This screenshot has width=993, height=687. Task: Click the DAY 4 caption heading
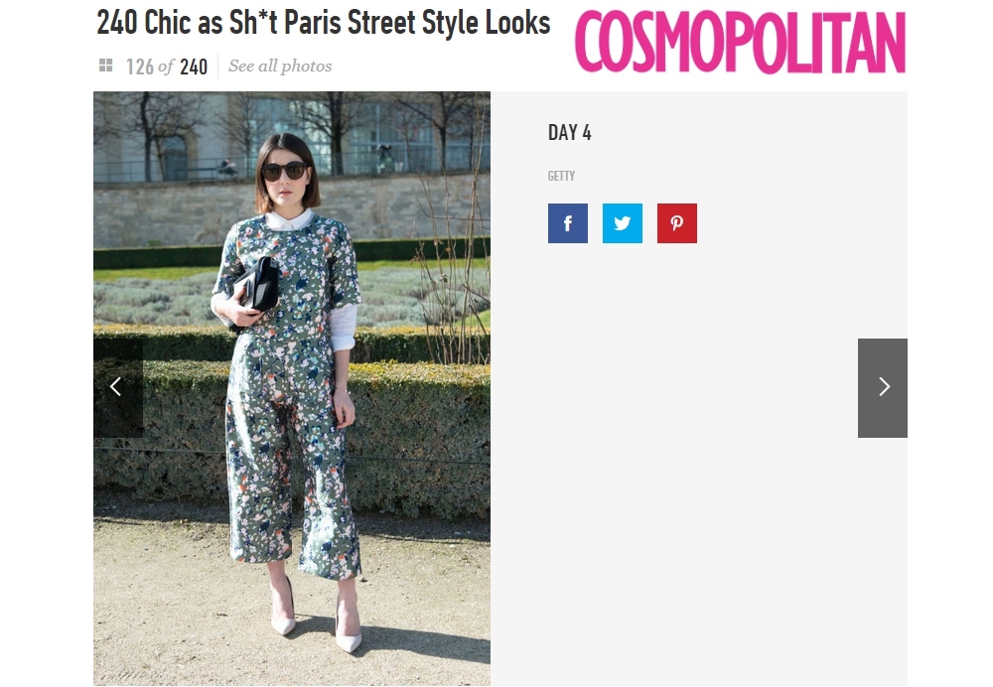(x=569, y=132)
